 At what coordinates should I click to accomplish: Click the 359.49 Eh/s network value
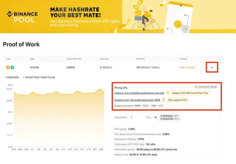pos(142,68)
